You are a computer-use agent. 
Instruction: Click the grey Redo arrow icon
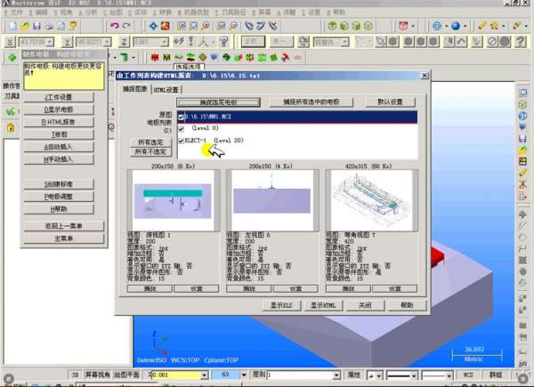pyautogui.click(x=126, y=26)
